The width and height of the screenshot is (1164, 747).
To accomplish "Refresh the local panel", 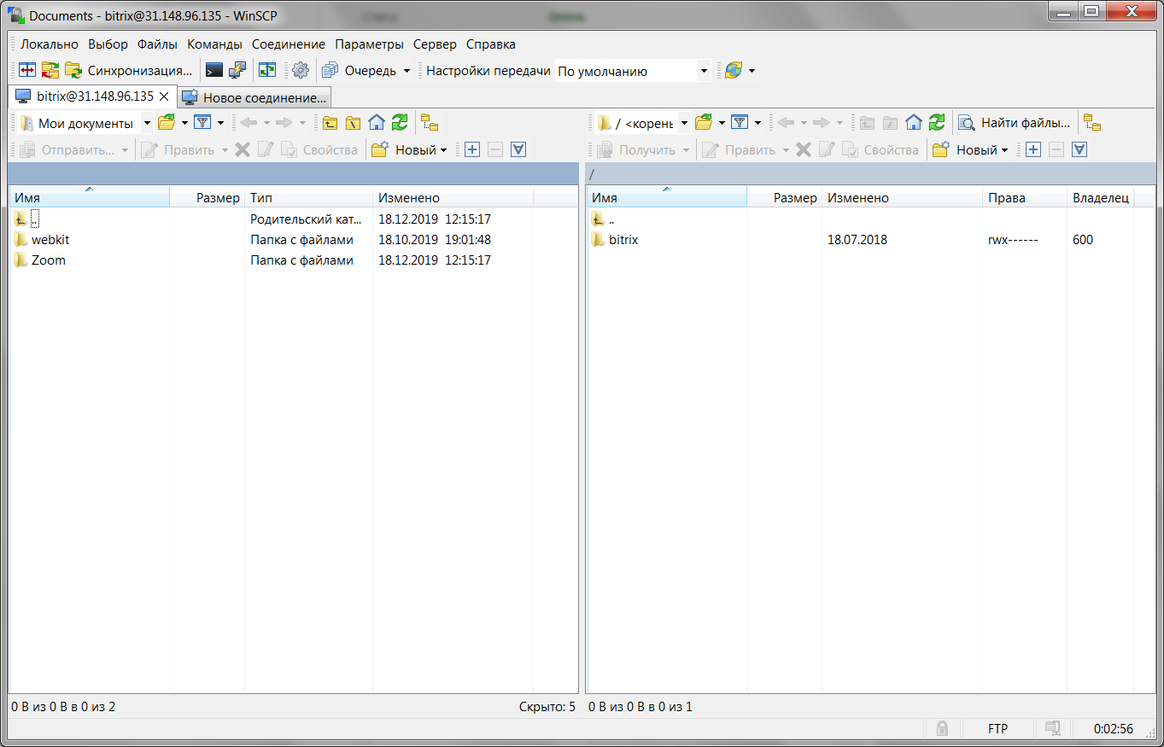I will [x=400, y=123].
